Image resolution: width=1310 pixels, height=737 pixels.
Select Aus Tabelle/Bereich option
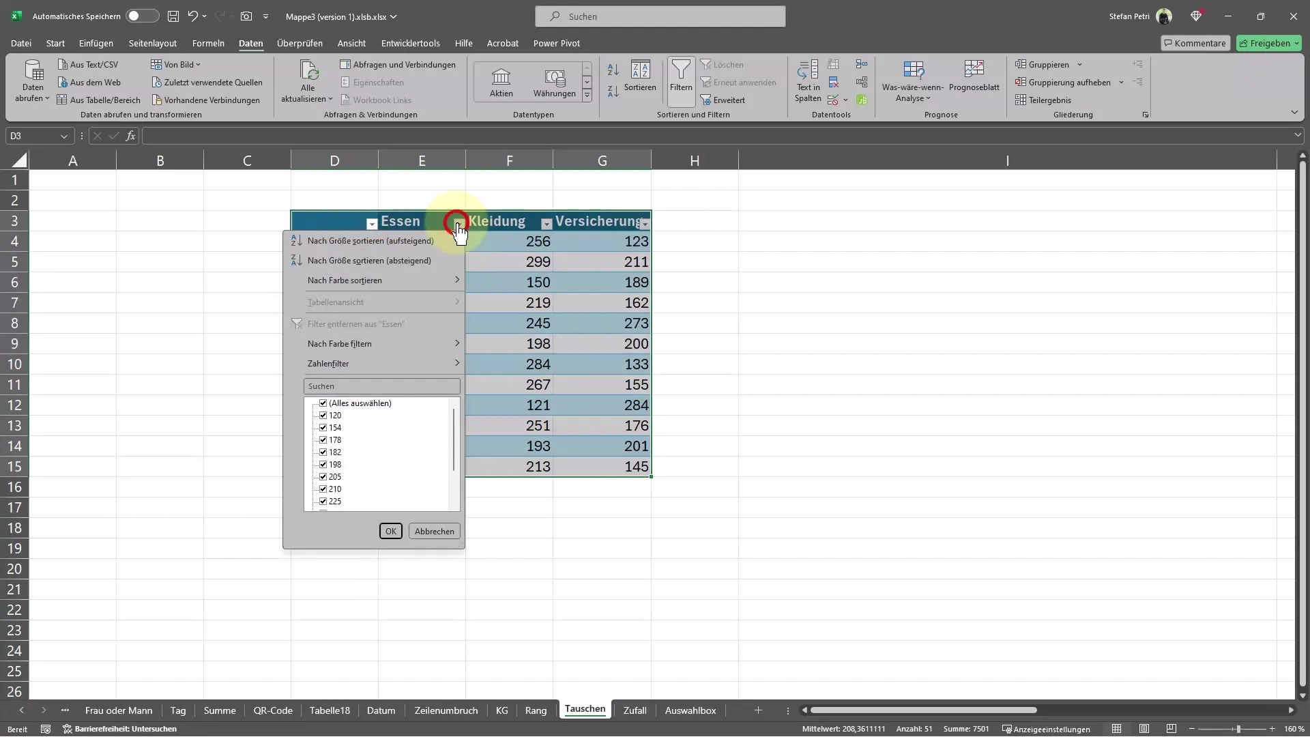tap(99, 100)
